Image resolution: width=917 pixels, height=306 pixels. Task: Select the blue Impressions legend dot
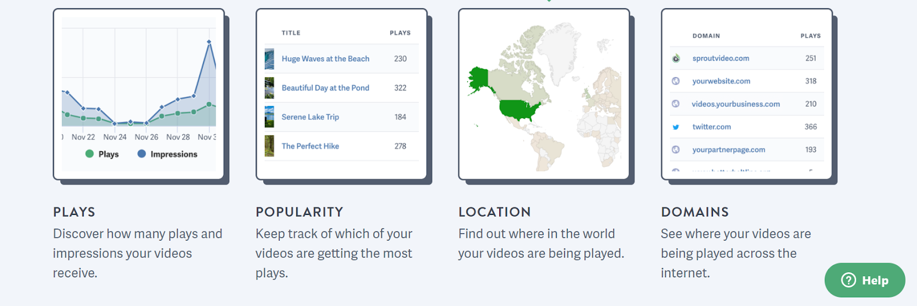(142, 154)
